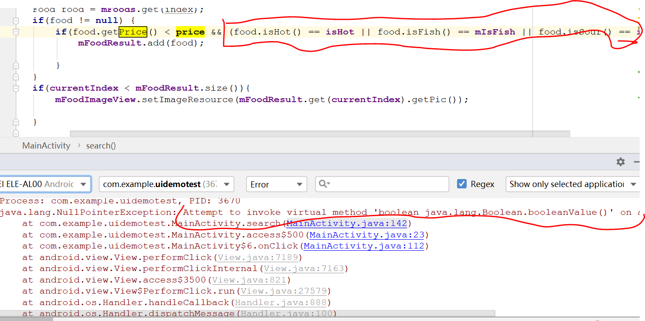Click 'mFoodImageView' in the setImageResource line
The width and height of the screenshot is (645, 321).
tap(95, 99)
